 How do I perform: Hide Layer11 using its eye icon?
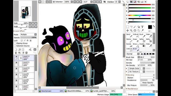click(x=16, y=62)
